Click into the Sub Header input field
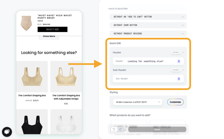Image resolution: width=224 pixels, height=139 pixels. point(145,79)
